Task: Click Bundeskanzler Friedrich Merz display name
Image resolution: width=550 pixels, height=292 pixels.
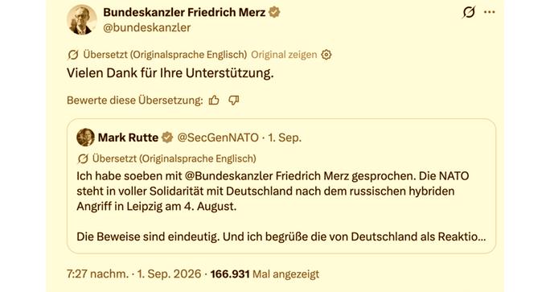Action: pyautogui.click(x=184, y=12)
